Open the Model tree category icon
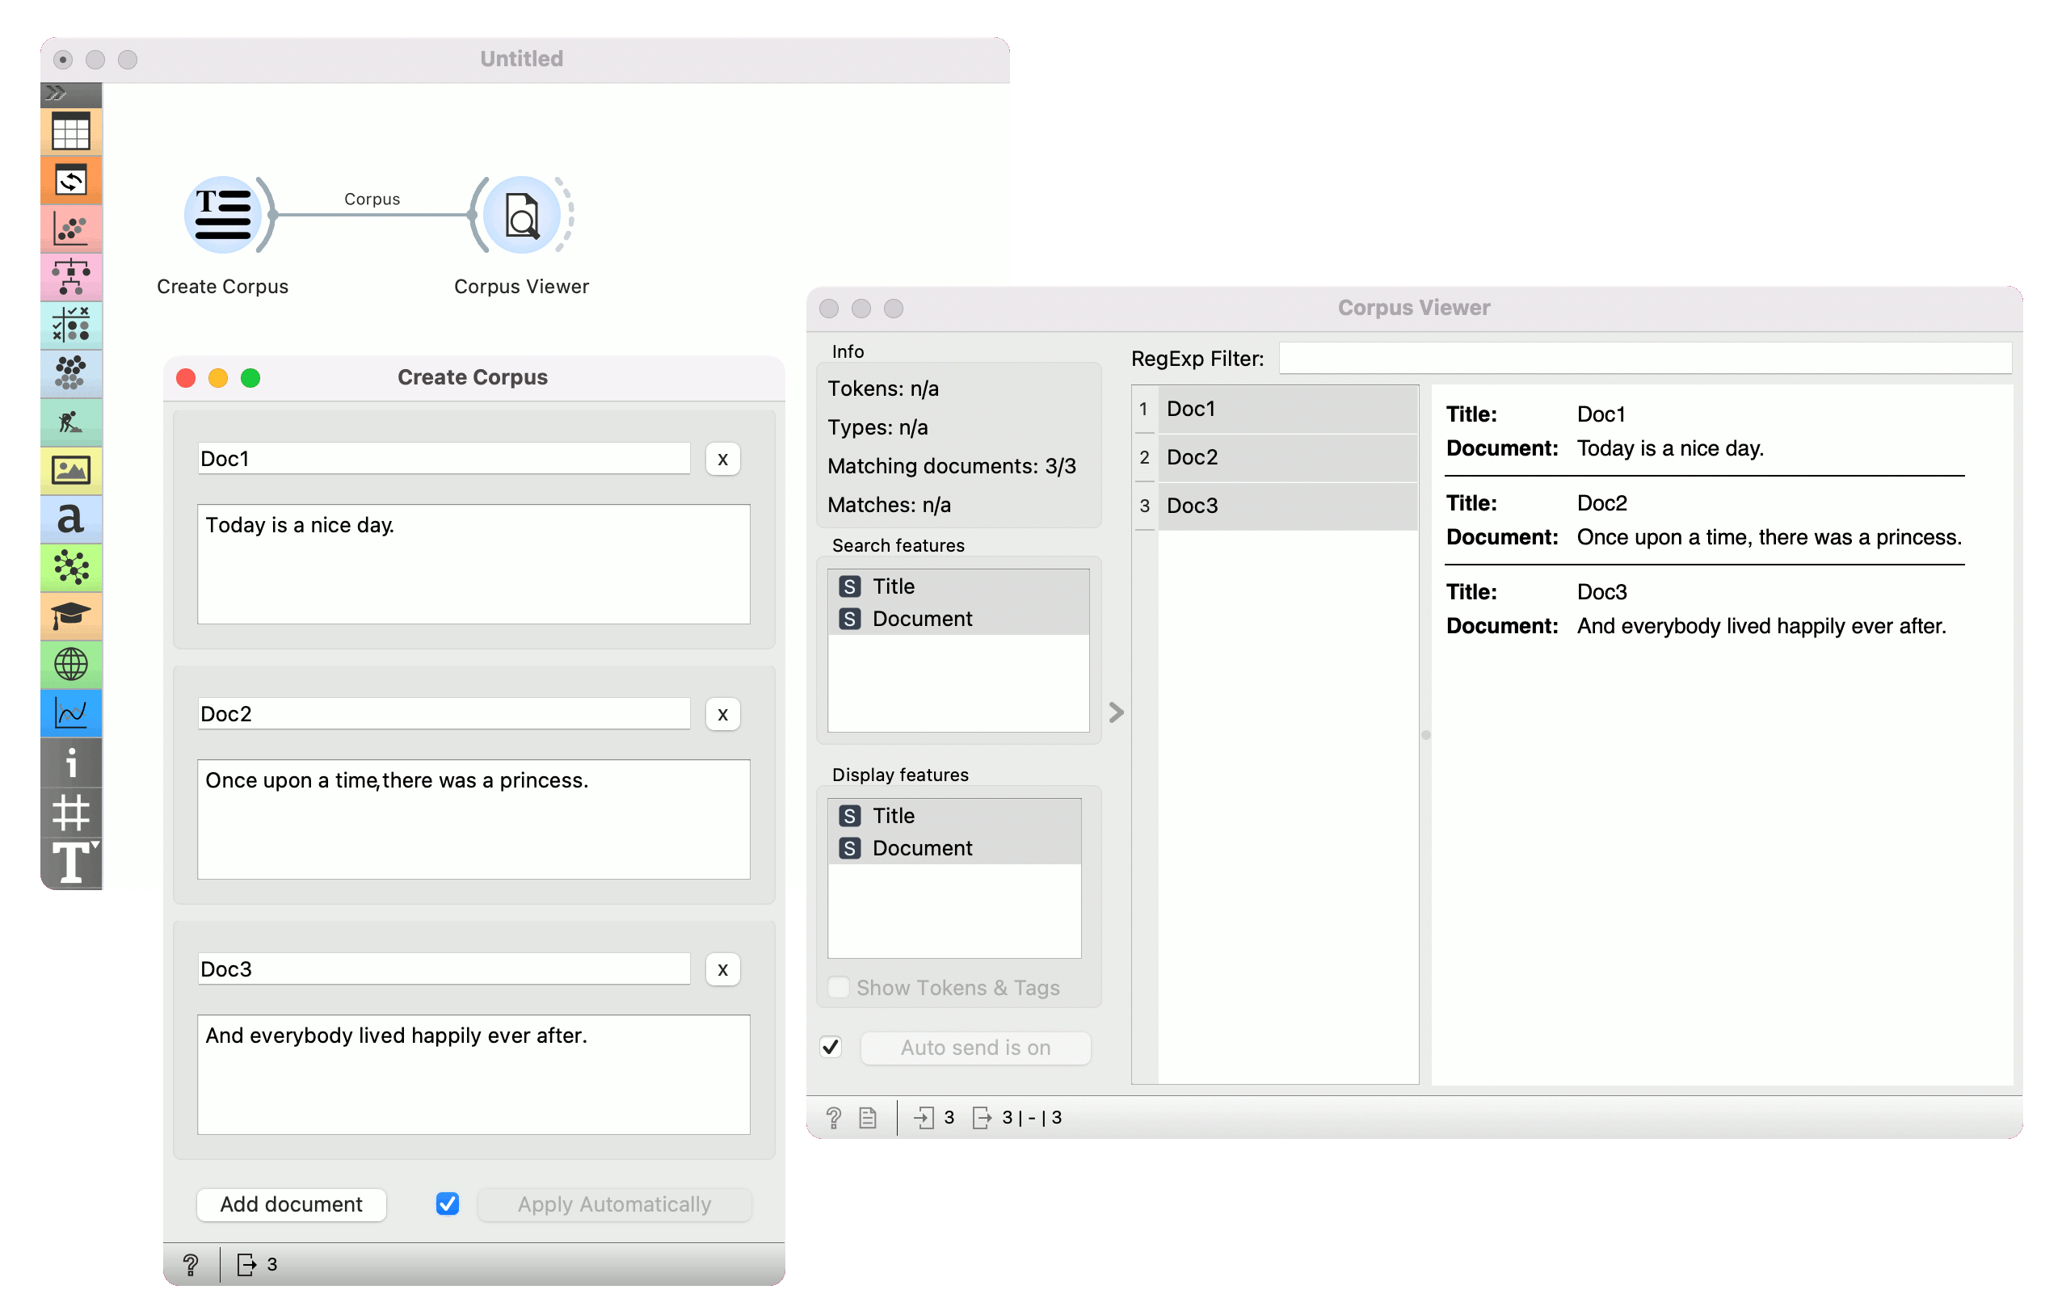 click(71, 277)
